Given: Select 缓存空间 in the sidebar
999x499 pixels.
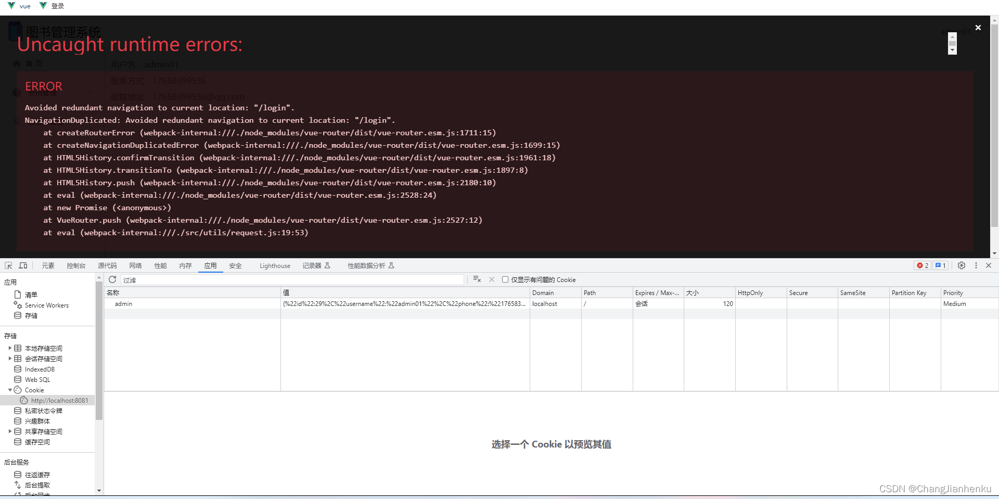Looking at the screenshot, I should (37, 442).
